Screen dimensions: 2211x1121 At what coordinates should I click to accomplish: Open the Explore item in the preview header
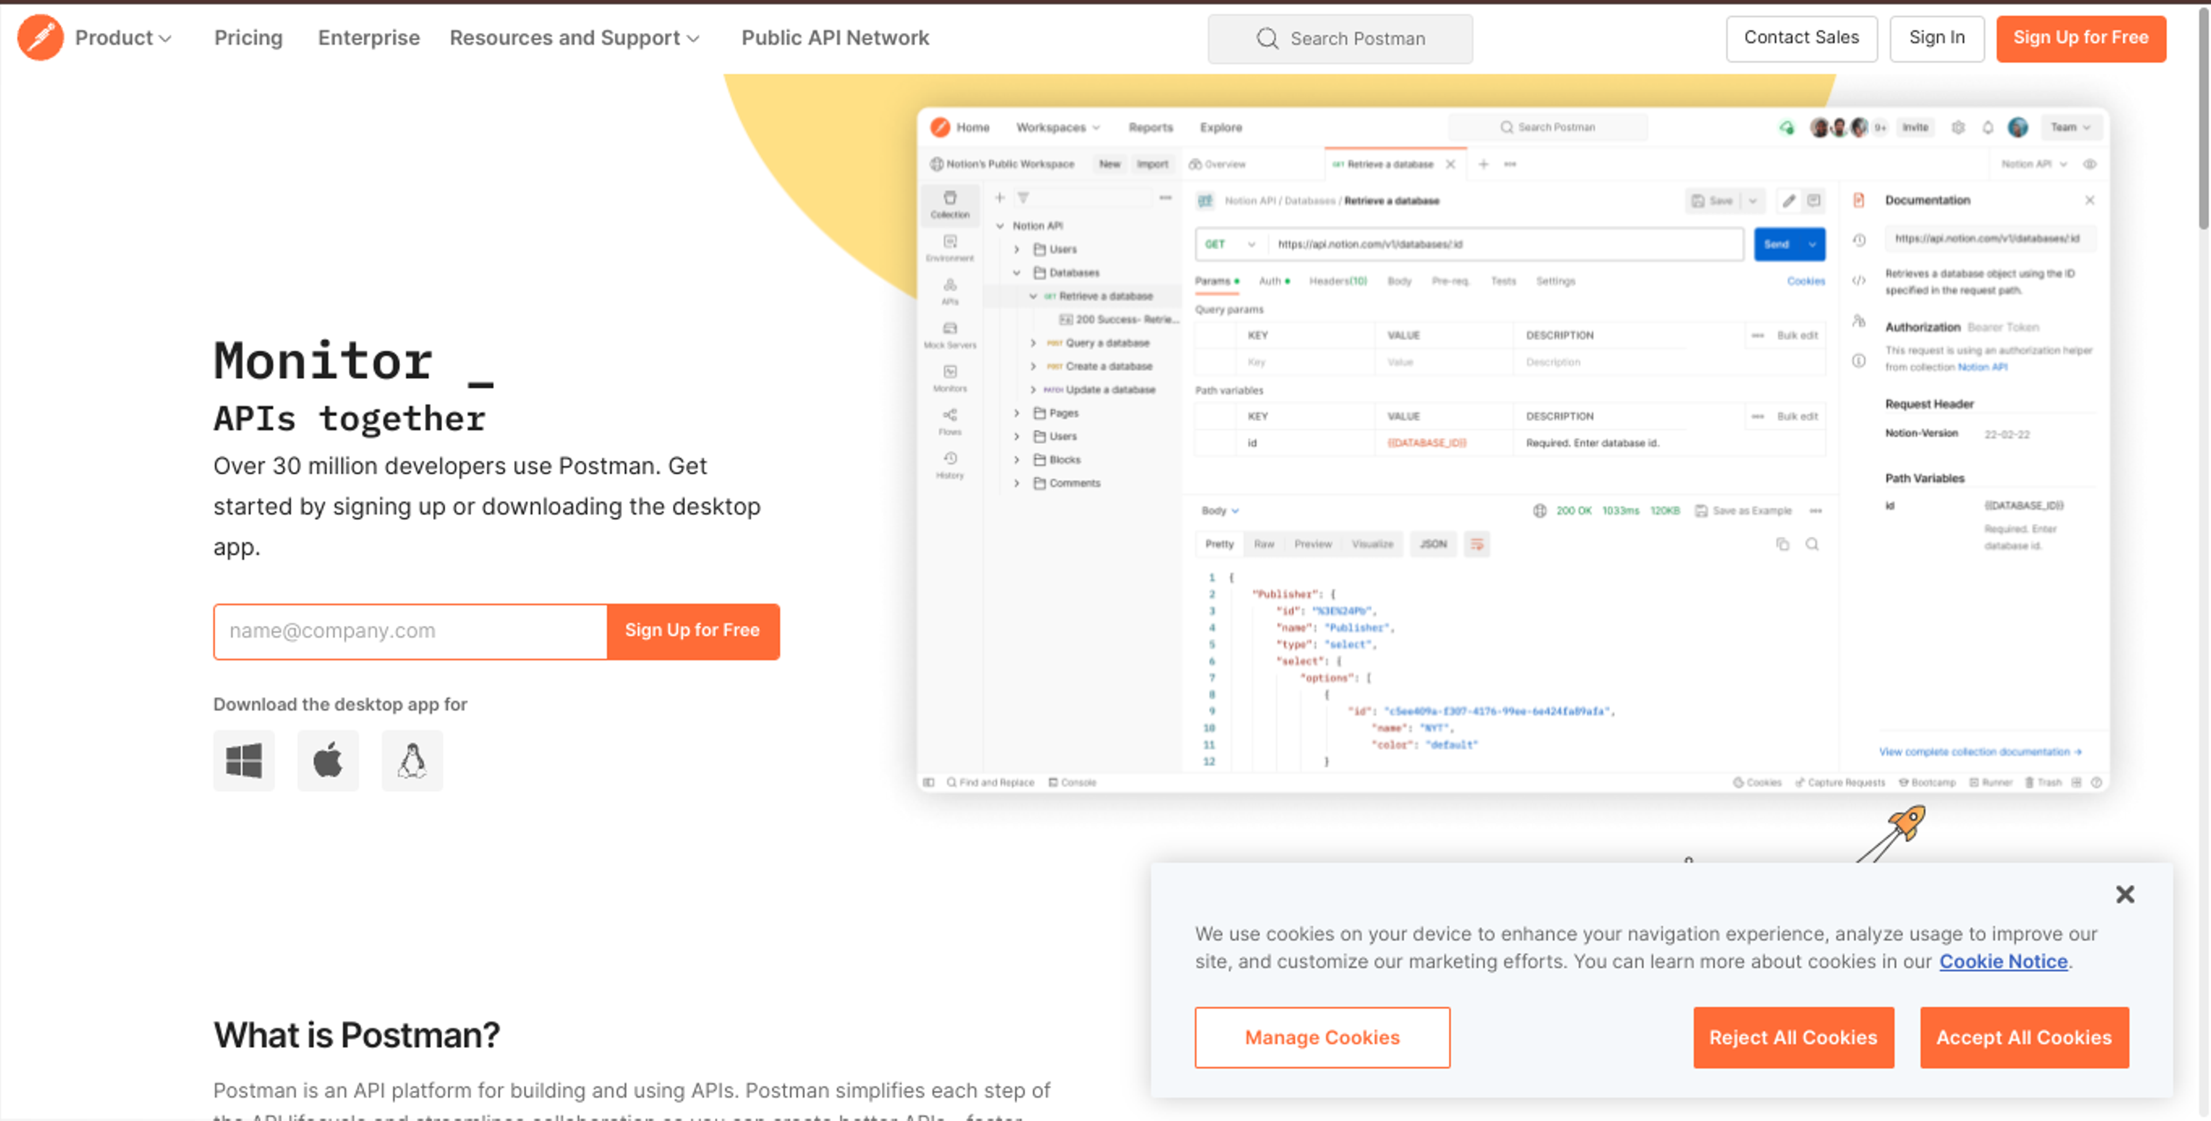coord(1221,127)
